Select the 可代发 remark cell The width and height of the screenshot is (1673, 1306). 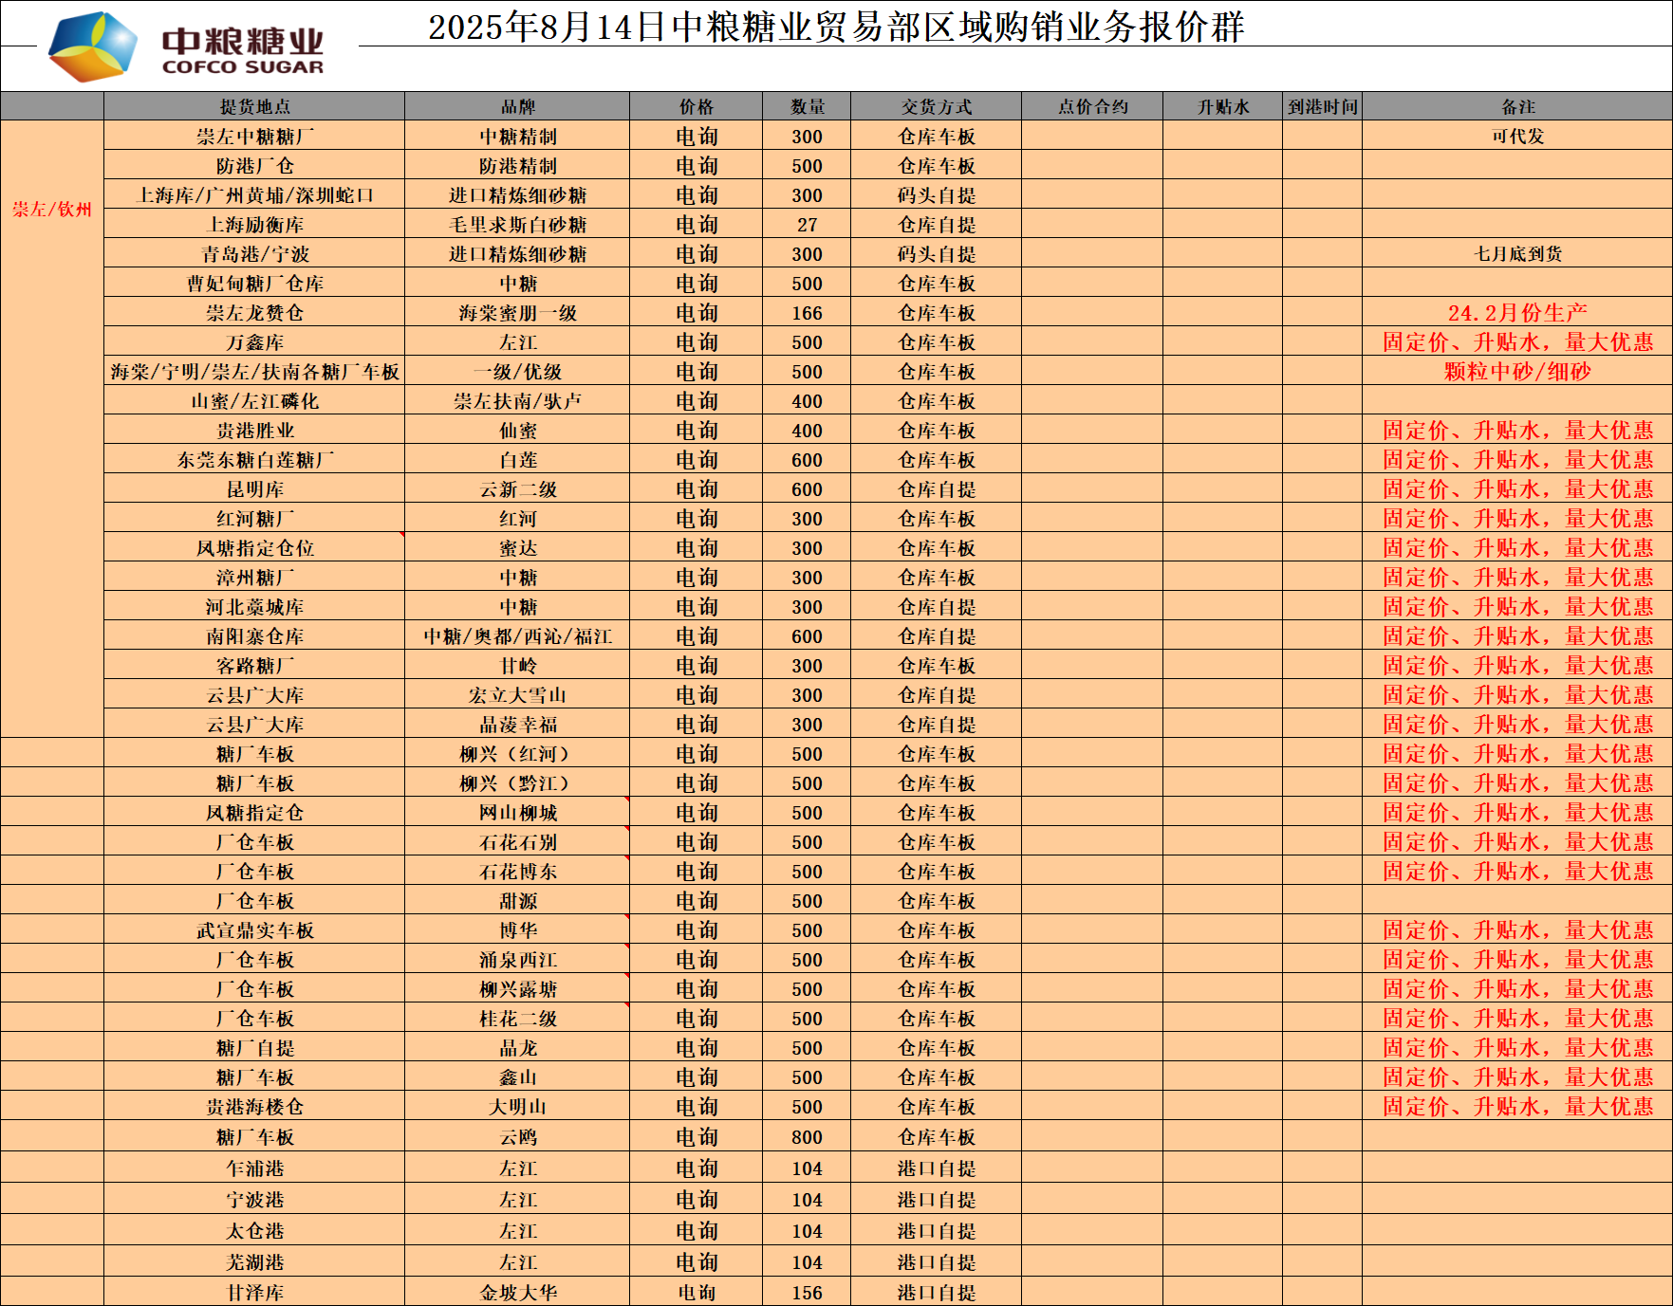pos(1517,137)
